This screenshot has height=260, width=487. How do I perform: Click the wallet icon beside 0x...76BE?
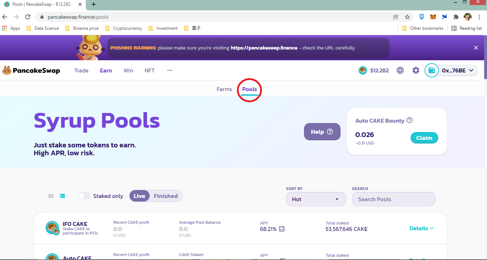click(432, 70)
